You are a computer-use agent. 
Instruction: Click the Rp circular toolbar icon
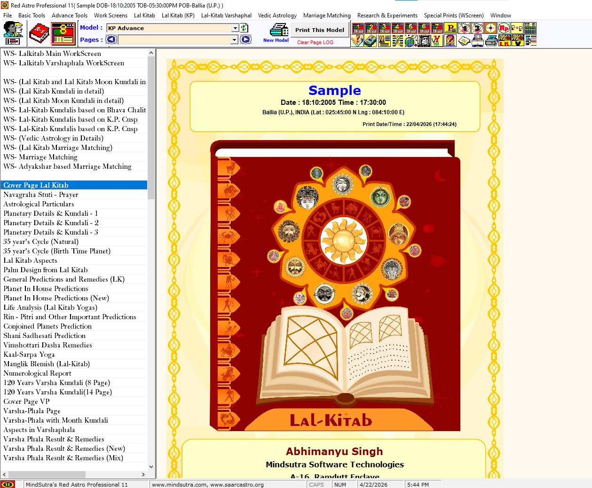[x=504, y=28]
